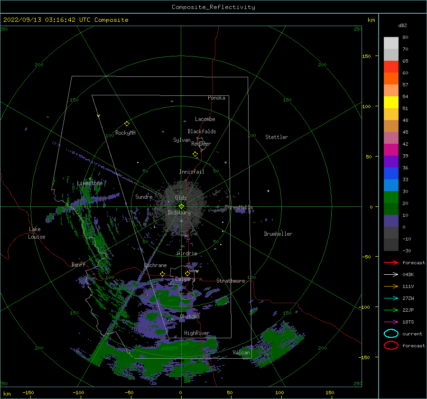Click the Innisfail label

point(192,172)
